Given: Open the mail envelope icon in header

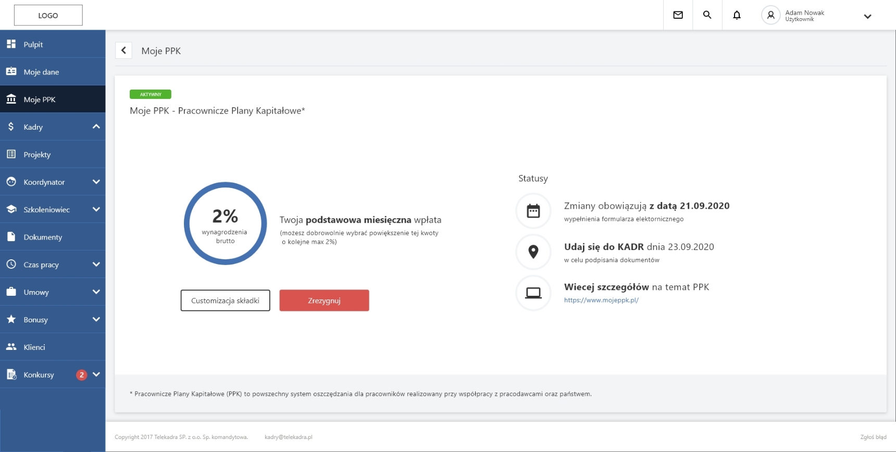Looking at the screenshot, I should coord(678,15).
